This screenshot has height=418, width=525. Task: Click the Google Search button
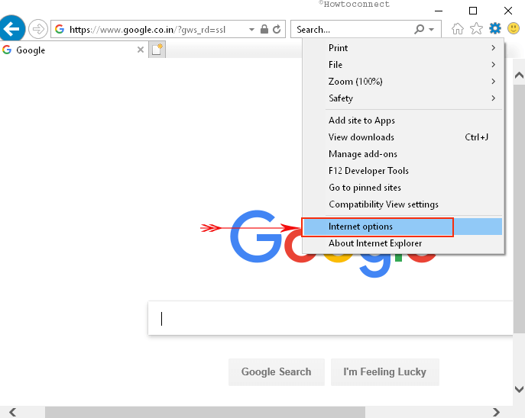(277, 372)
